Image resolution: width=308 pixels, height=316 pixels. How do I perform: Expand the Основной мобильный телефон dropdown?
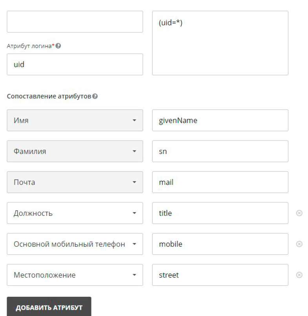75,244
